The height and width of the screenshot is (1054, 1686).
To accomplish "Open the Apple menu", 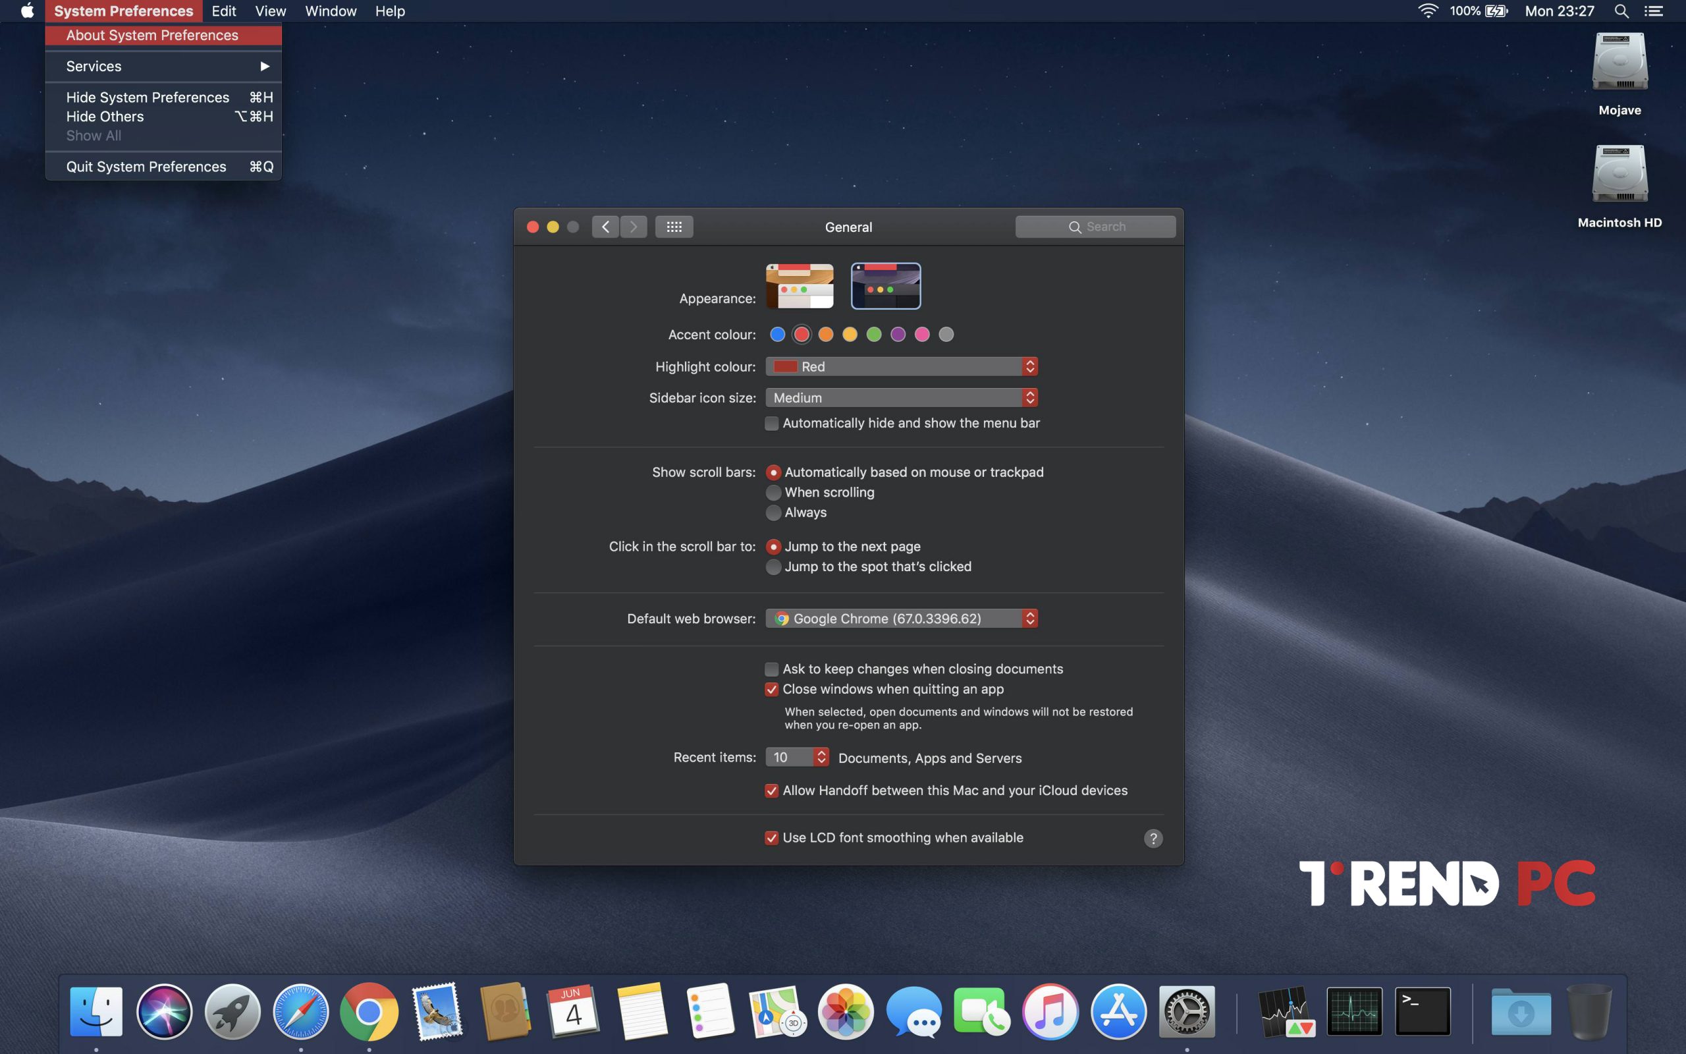I will (x=27, y=11).
